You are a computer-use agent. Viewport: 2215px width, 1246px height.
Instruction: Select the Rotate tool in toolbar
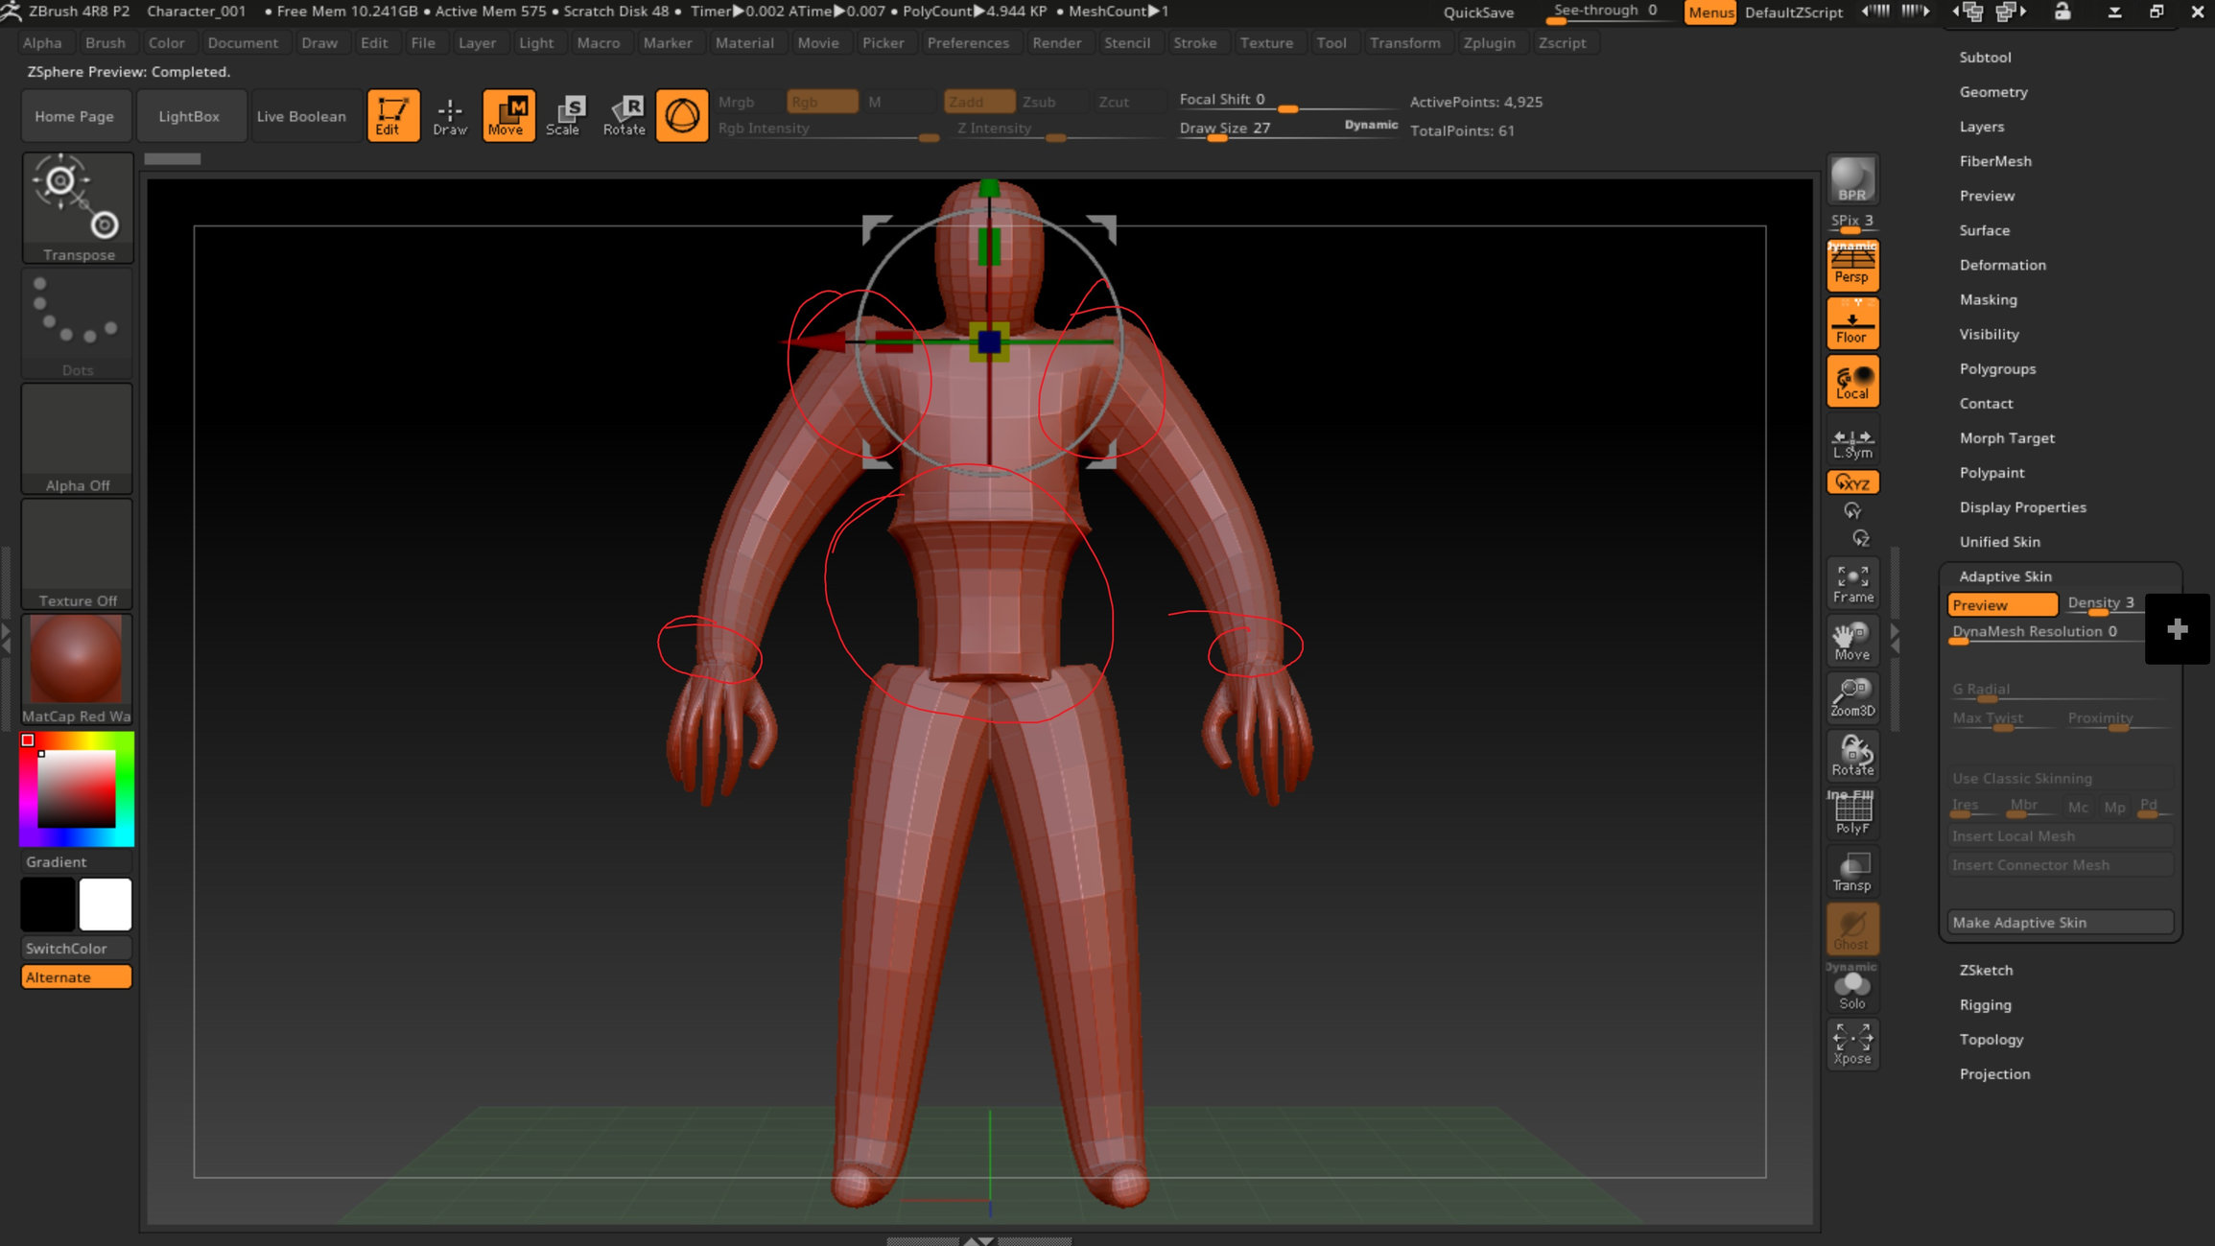pyautogui.click(x=625, y=116)
